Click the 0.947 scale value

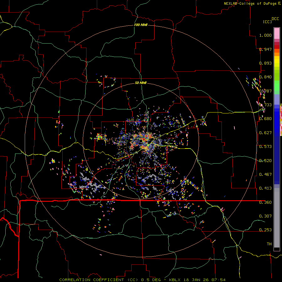tap(265, 49)
